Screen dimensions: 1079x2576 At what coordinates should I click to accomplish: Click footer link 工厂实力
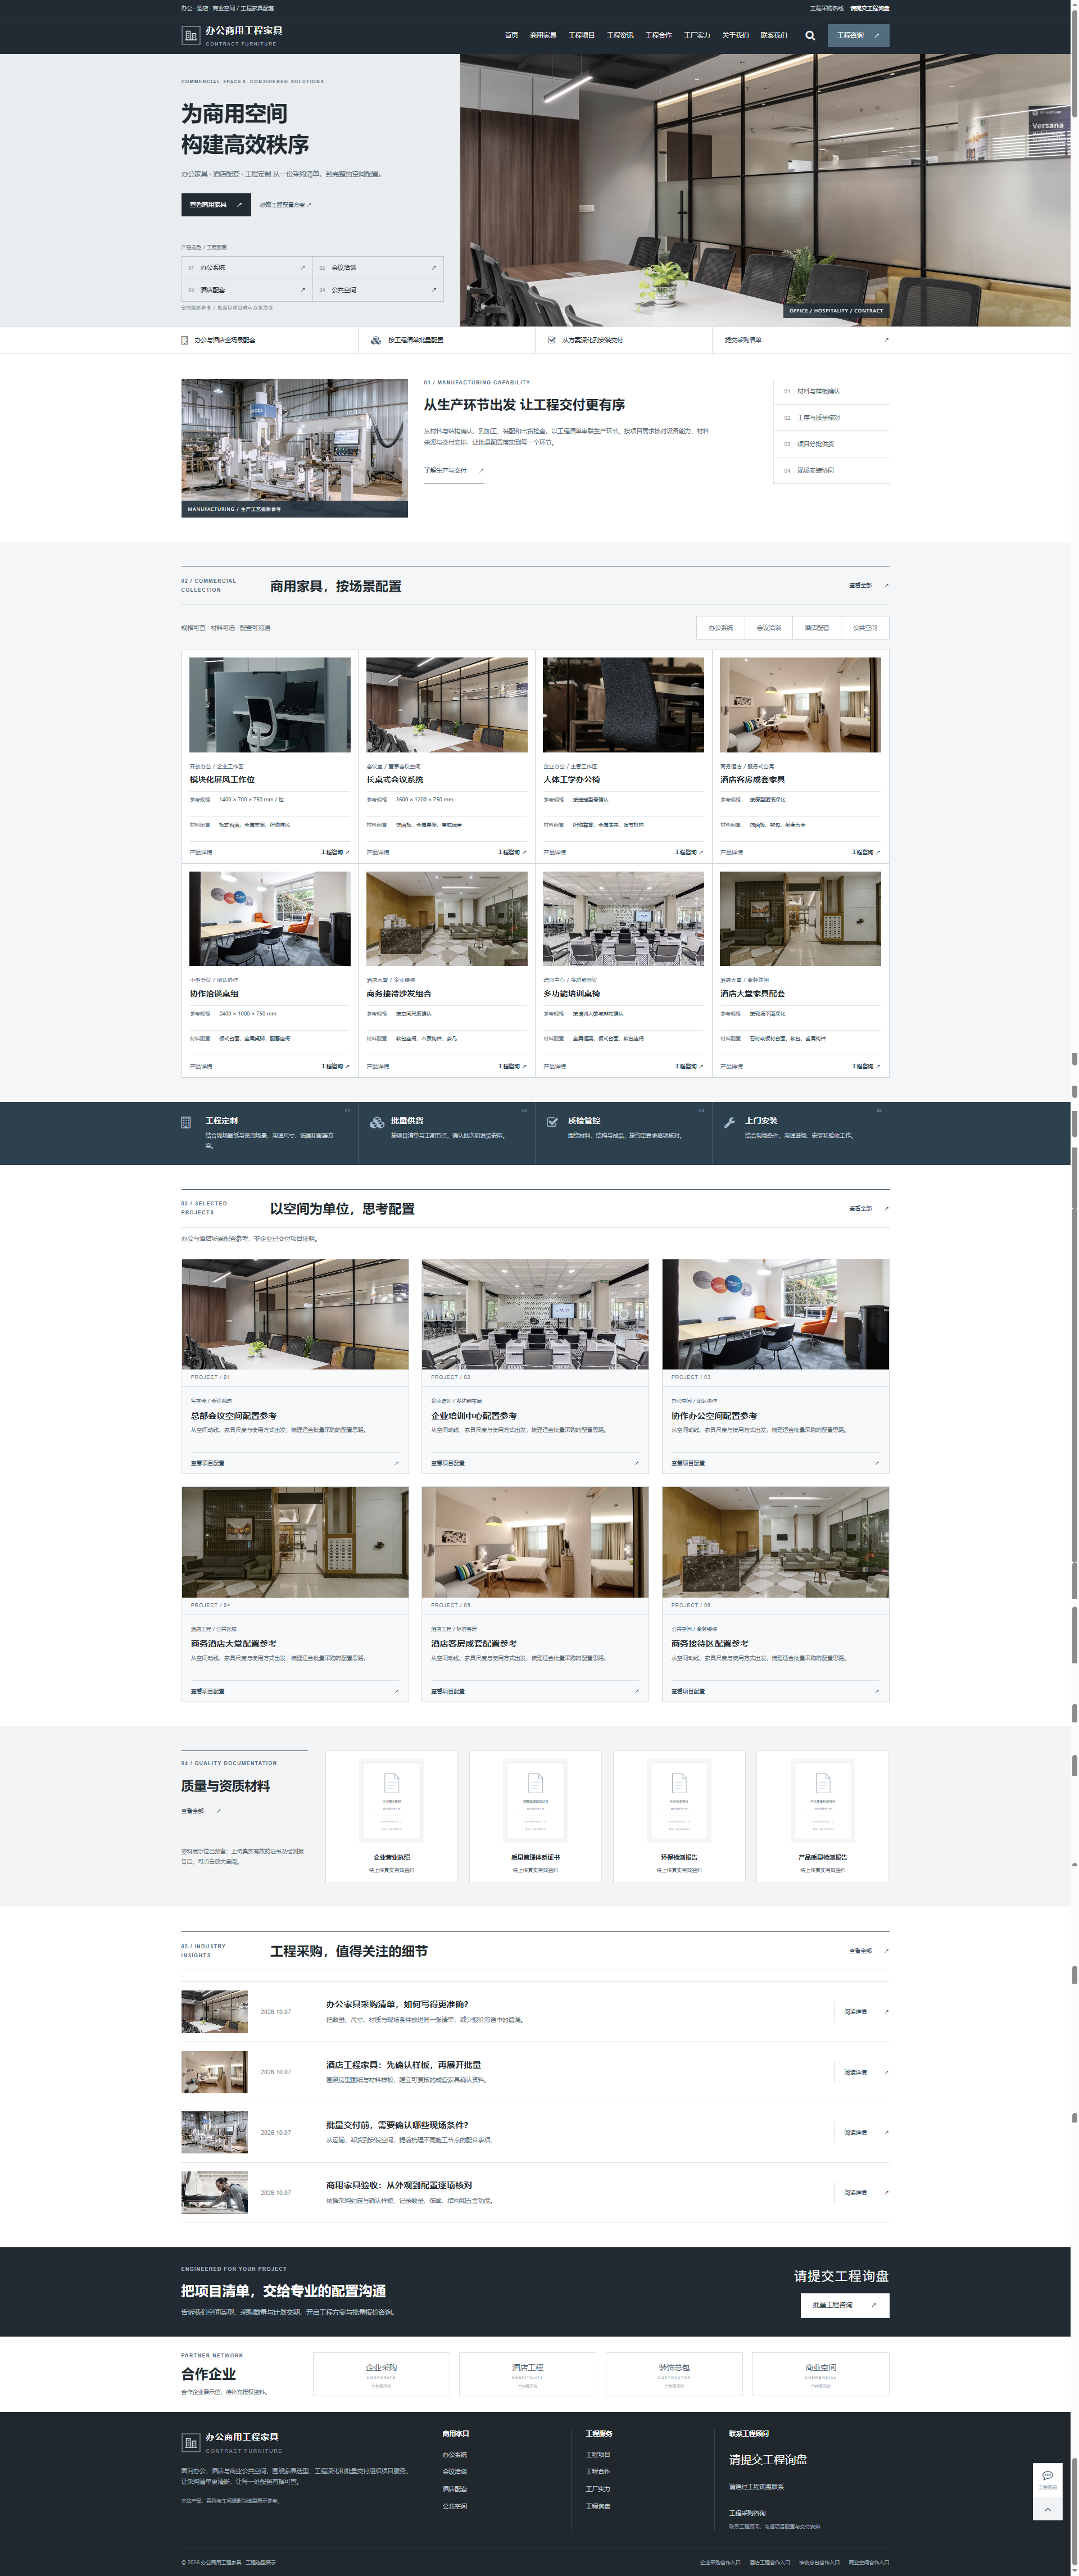point(598,2489)
